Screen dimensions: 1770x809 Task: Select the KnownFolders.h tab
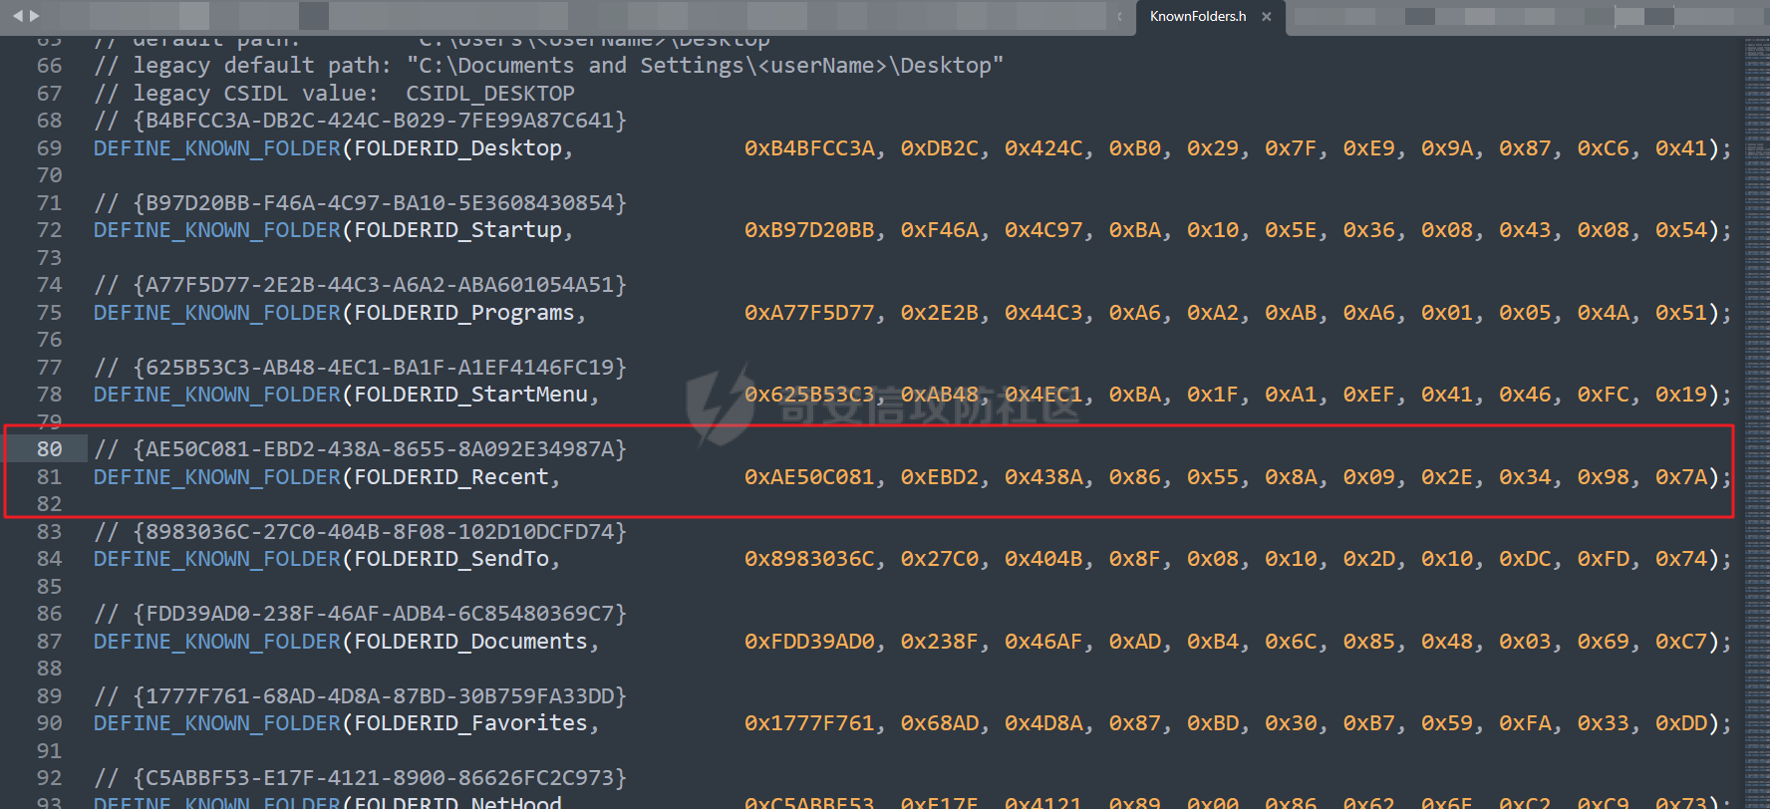pyautogui.click(x=1197, y=17)
